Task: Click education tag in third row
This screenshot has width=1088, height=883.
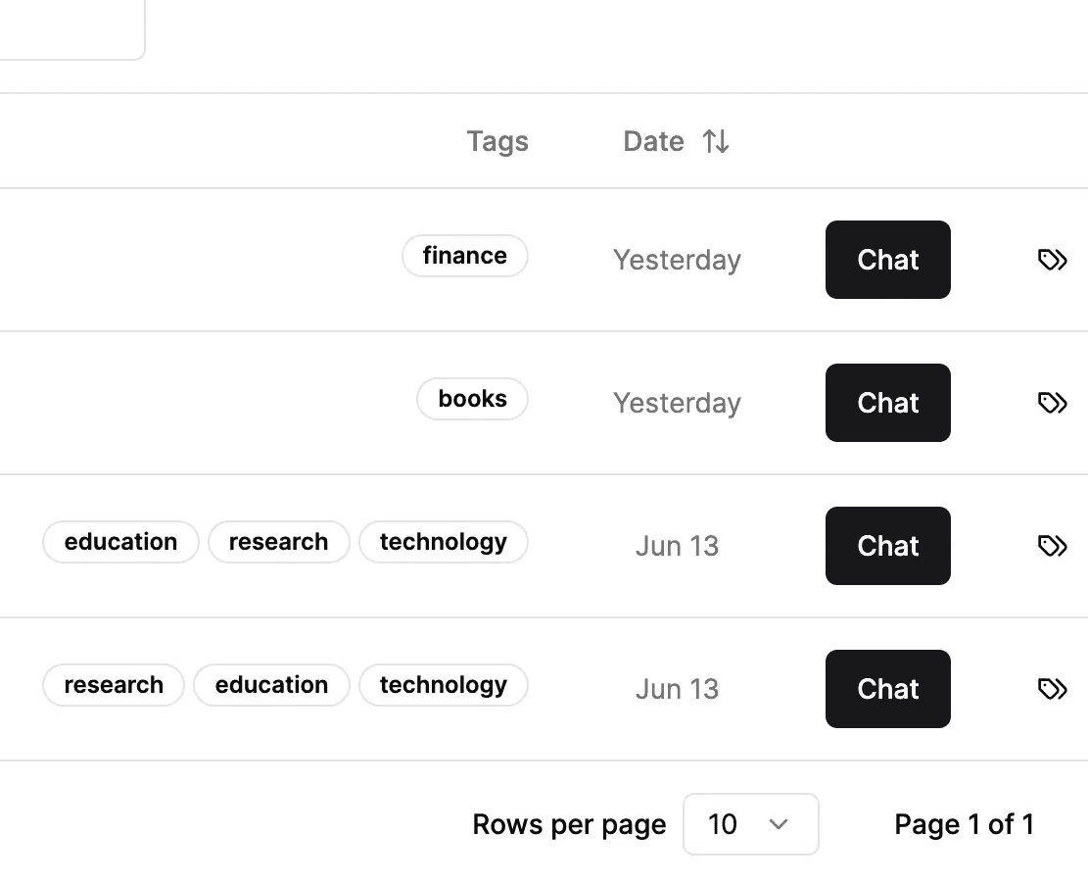Action: (120, 541)
